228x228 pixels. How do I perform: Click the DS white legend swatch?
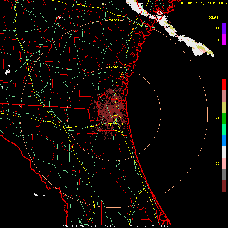point(224,152)
